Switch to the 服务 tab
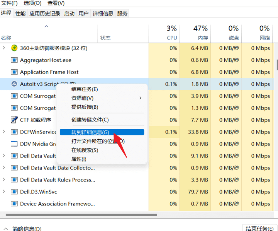The image size is (278, 231). pos(122,14)
